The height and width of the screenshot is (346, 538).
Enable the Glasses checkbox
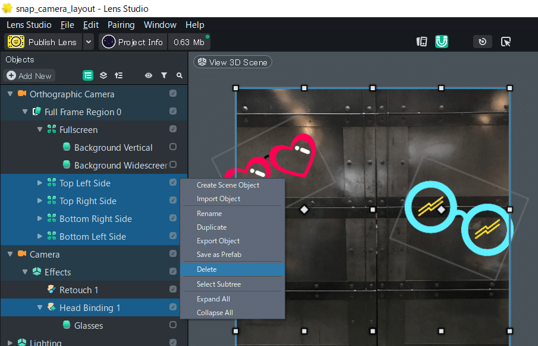point(173,325)
